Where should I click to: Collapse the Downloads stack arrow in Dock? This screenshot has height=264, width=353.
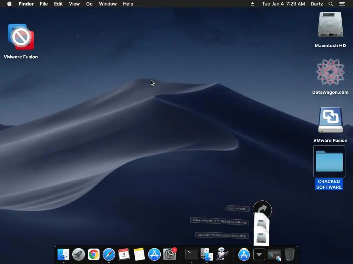(259, 255)
